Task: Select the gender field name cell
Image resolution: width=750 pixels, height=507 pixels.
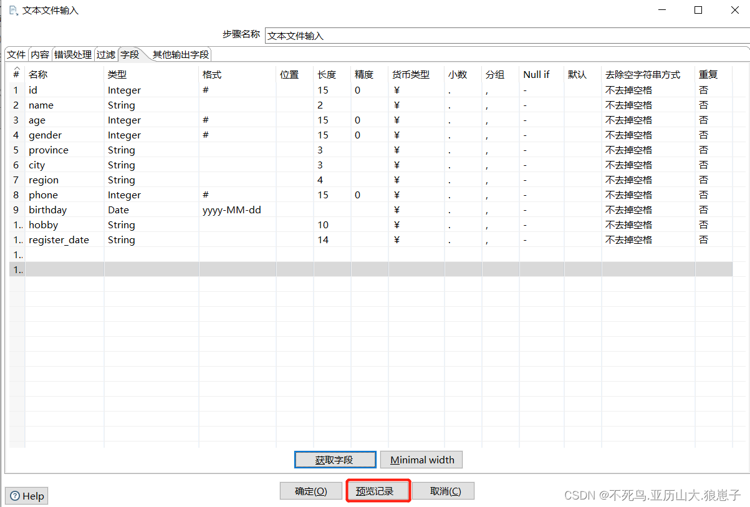Action: 64,135
